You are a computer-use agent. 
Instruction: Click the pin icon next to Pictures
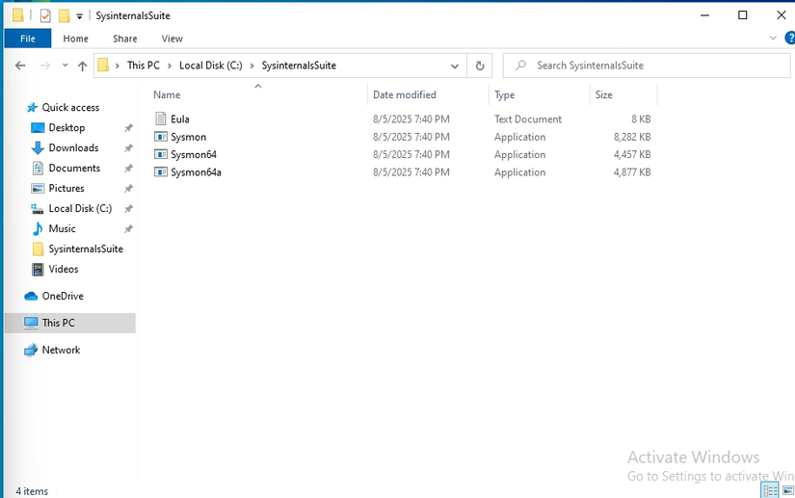128,189
